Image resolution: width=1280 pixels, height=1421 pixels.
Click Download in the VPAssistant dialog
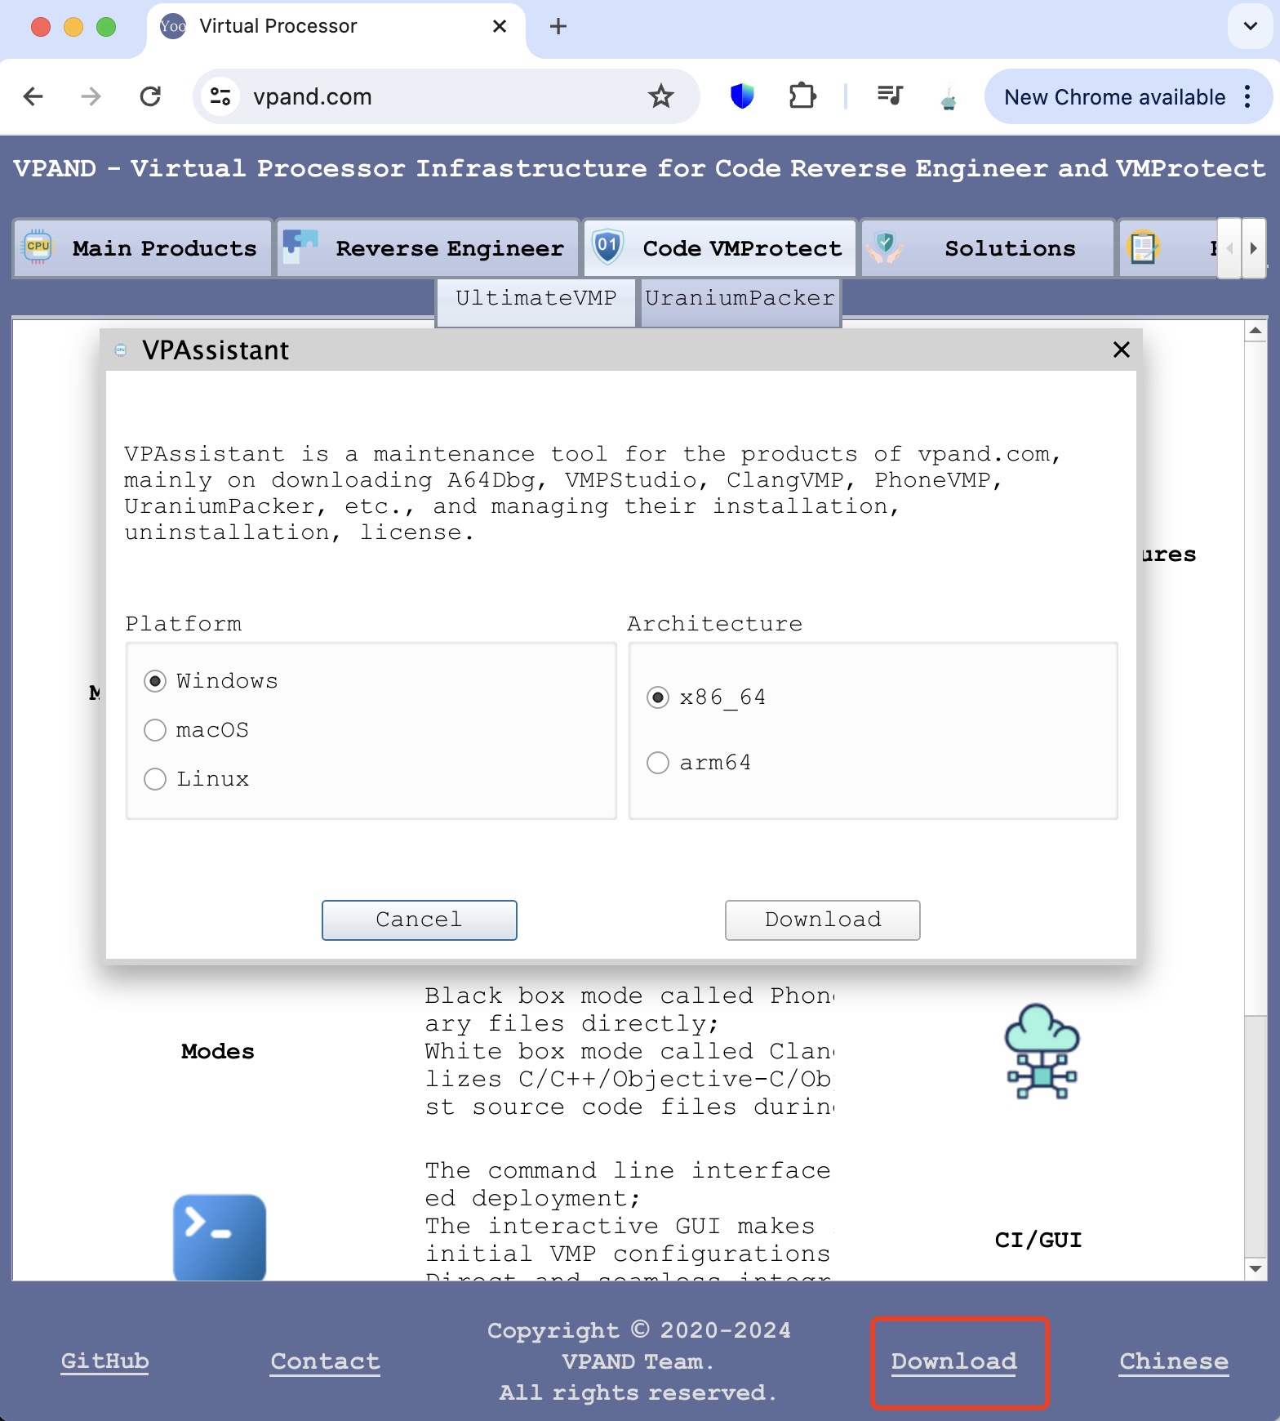click(x=822, y=920)
